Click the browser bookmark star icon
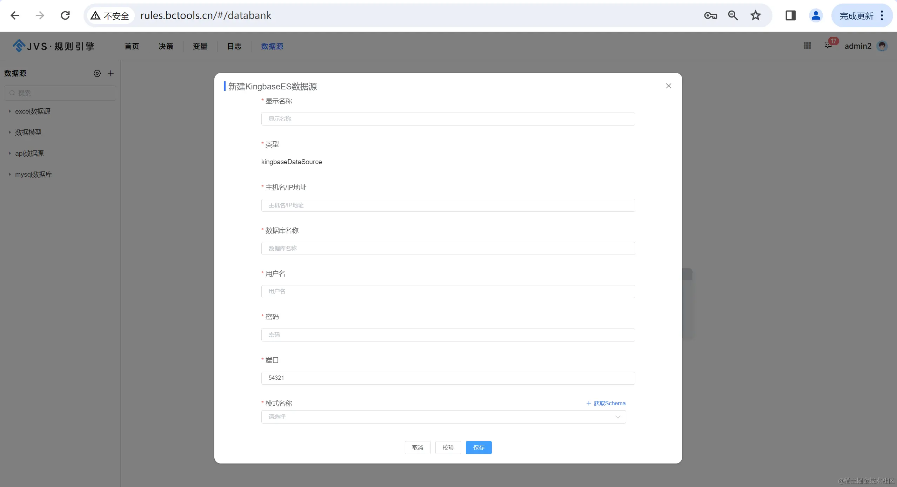Screen dimensions: 897x487 click(x=755, y=15)
